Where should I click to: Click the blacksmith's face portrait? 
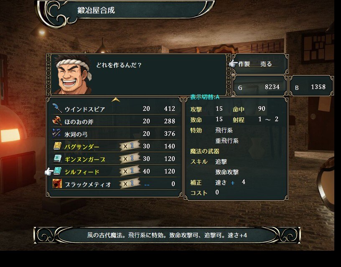click(x=73, y=74)
